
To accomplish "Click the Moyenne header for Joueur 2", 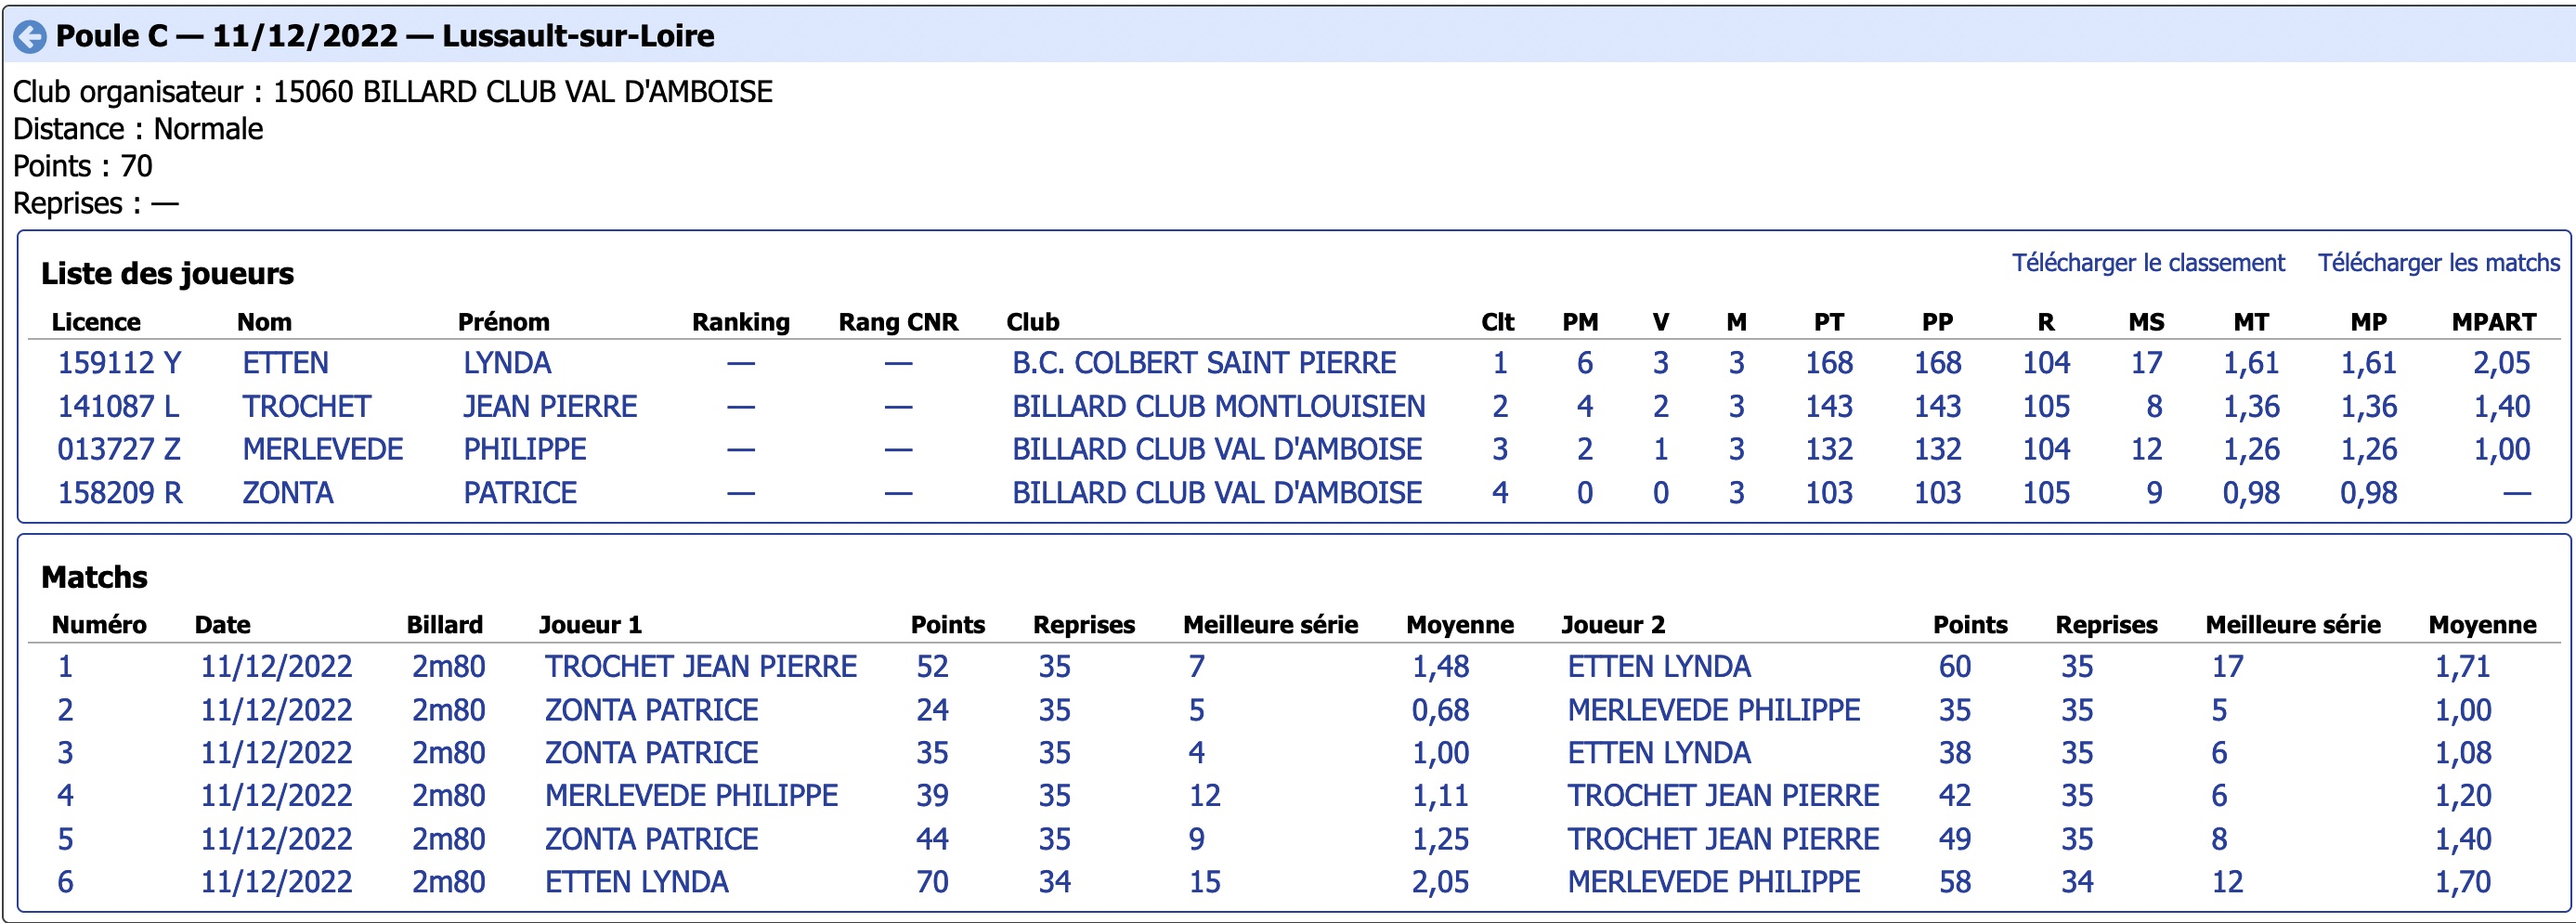I will click(x=2482, y=625).
